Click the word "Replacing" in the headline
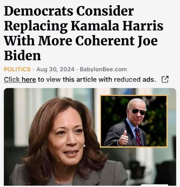180x187 pixels. tap(36, 27)
